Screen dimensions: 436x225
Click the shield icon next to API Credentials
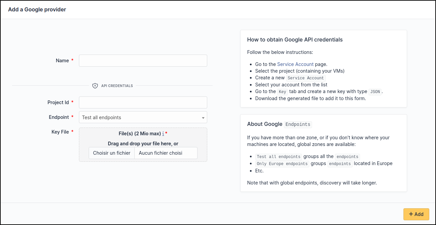(95, 86)
